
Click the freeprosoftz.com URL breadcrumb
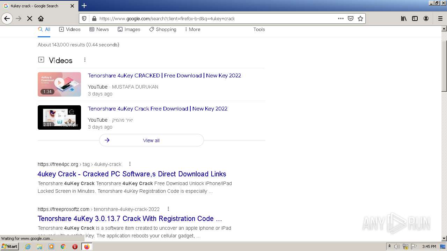(98, 209)
